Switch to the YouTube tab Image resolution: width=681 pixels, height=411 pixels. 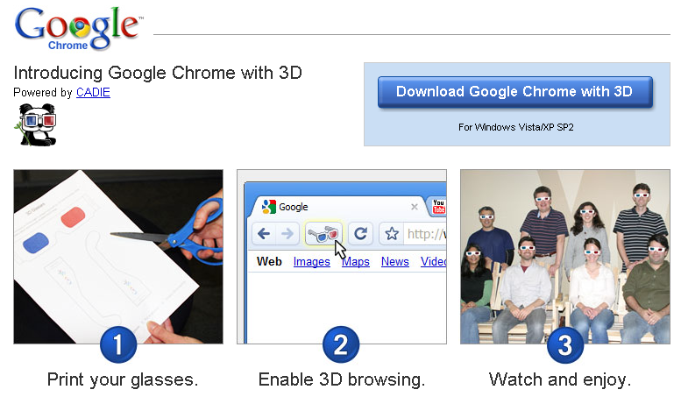[x=438, y=208]
